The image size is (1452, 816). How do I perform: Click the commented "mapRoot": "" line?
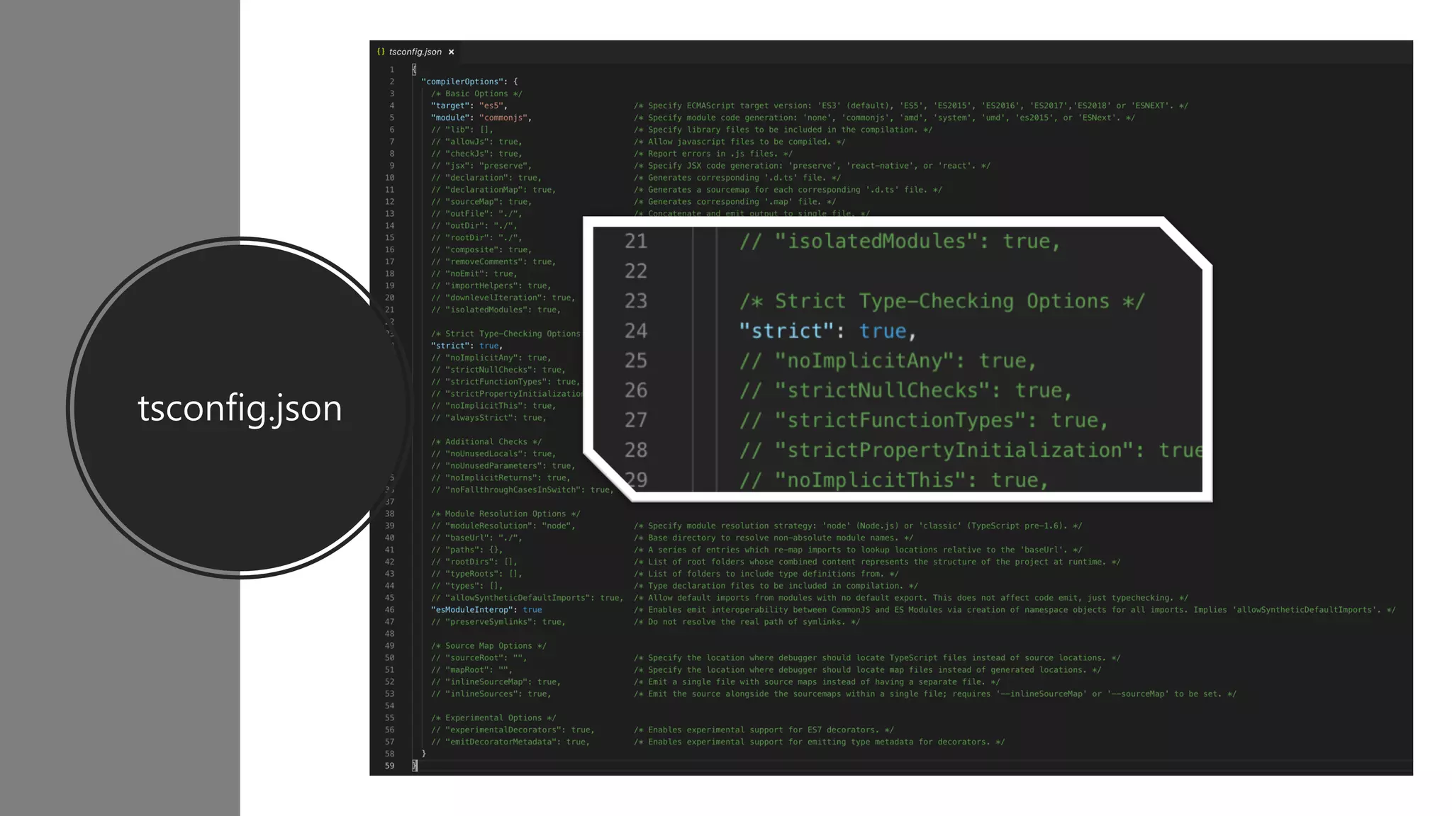(471, 671)
